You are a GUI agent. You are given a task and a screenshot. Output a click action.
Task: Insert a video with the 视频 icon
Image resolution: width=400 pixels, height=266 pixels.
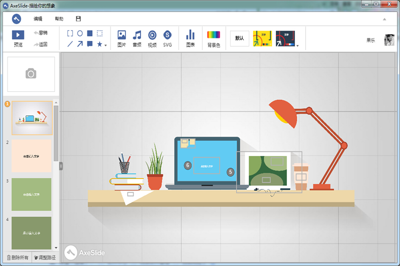pos(152,35)
